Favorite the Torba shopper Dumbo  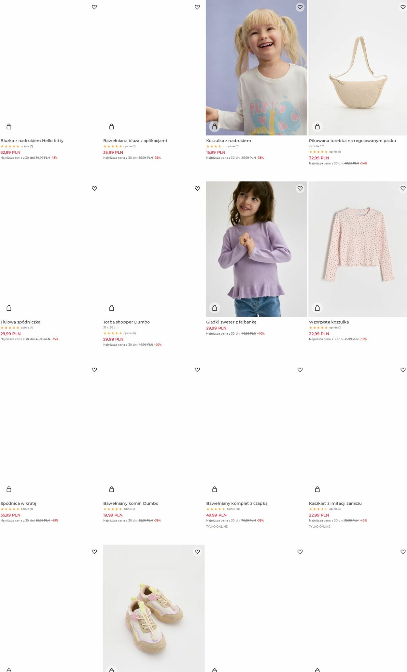click(197, 188)
